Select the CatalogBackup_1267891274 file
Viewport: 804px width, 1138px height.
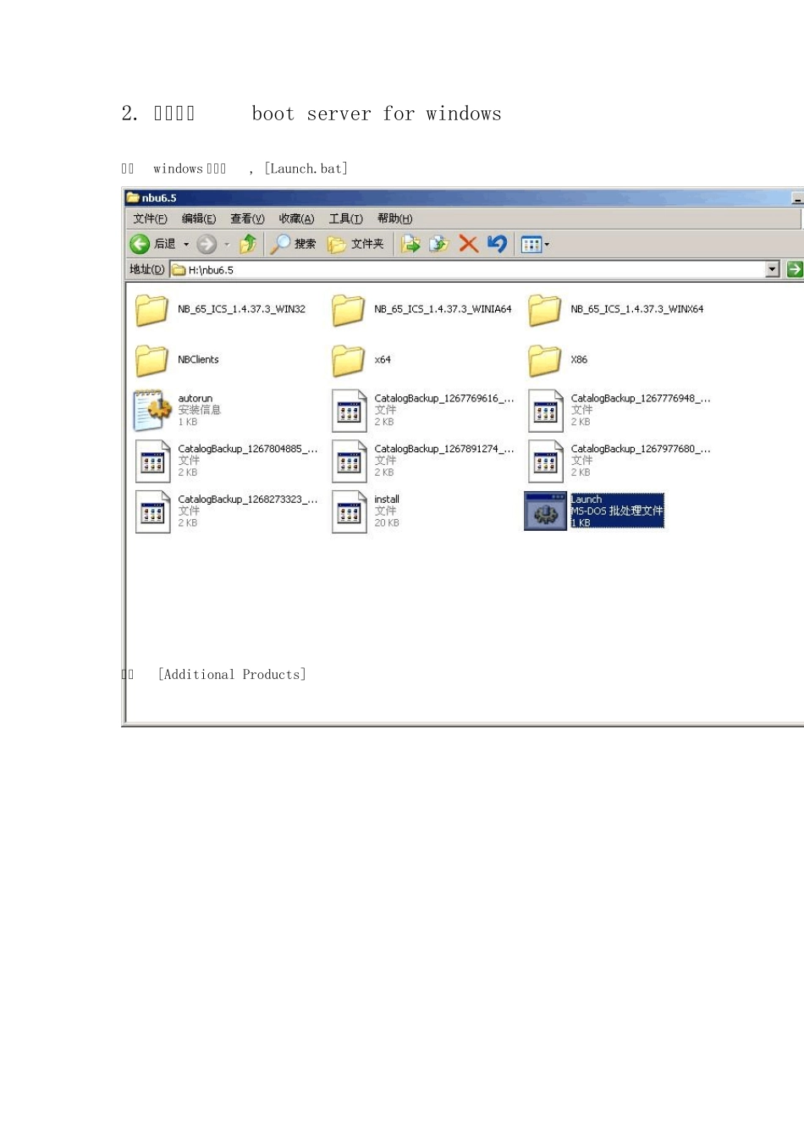(422, 461)
